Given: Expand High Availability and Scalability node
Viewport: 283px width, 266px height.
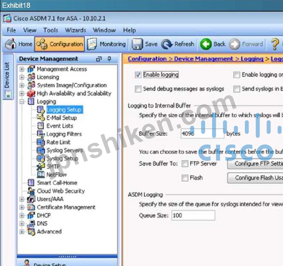Looking at the screenshot, I should (x=22, y=93).
